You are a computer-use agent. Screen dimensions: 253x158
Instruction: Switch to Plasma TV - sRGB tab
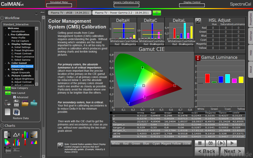(70, 13)
